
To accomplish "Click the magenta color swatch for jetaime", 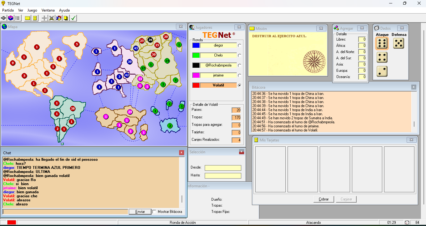I will (x=196, y=75).
